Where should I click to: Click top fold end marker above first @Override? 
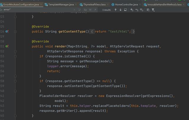pos(15,17)
